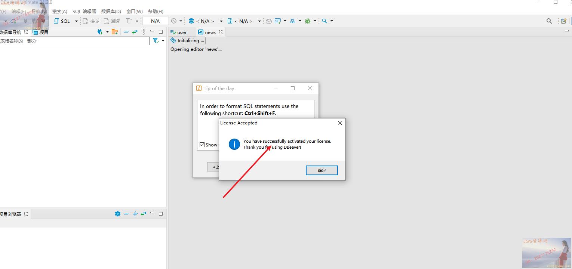This screenshot has height=269, width=572.
Task: Open the 搜索(A) menu
Action: click(x=60, y=12)
